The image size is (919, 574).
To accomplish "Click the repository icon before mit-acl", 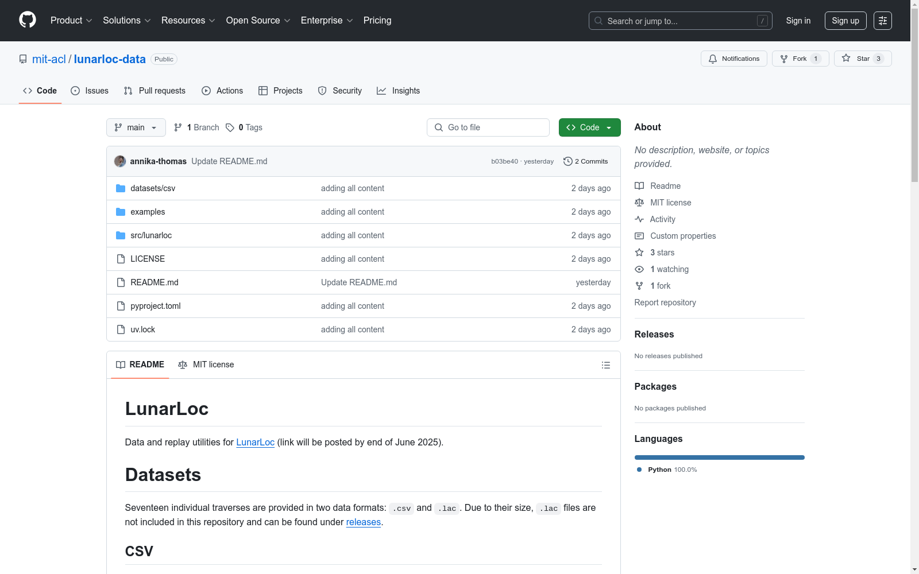I will click(x=23, y=59).
